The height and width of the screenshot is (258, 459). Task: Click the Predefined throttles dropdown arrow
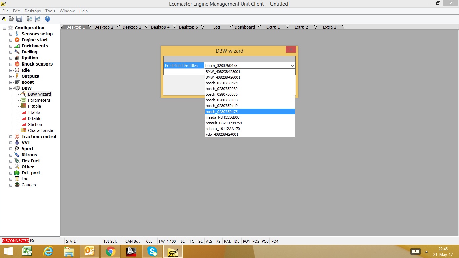coord(292,66)
